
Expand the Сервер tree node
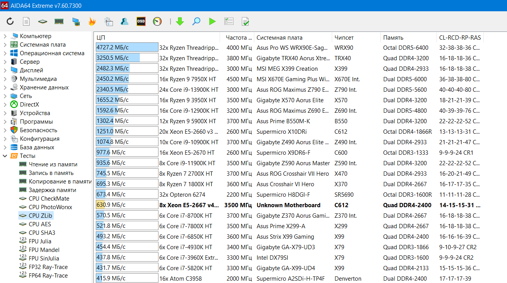click(x=5, y=62)
